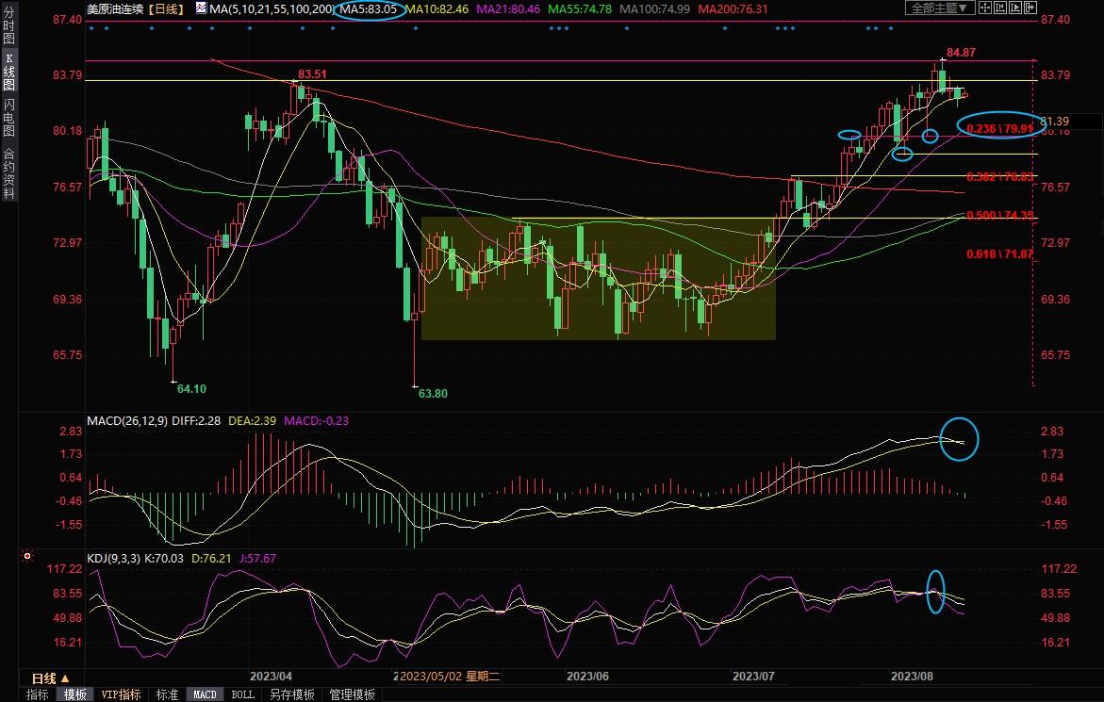Click the MA(5,10,21,55,100,200) parameter label
The width and height of the screenshot is (1104, 702).
[x=271, y=8]
